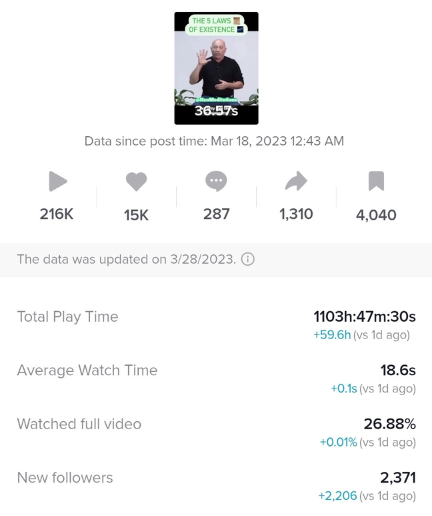Open the video thumbnail preview
Screen dimensions: 432x516
216,68
